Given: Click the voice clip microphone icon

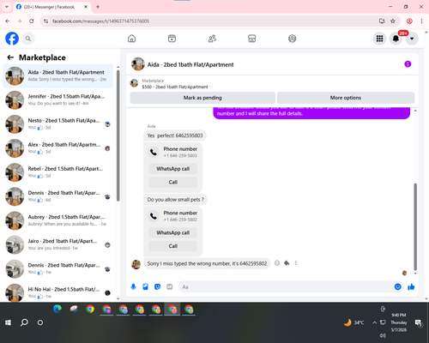Looking at the screenshot, I should [133, 286].
